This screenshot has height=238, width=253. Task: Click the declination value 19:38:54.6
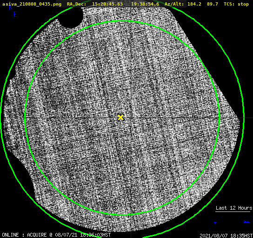(x=145, y=4)
